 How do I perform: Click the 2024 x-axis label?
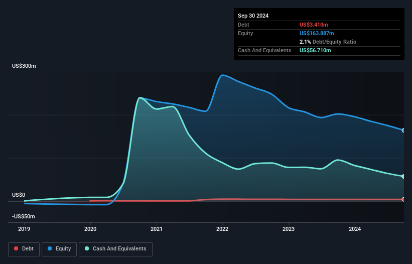point(355,229)
